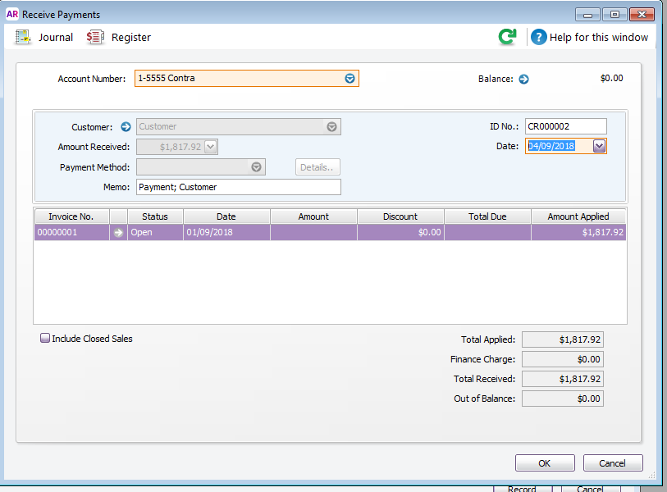The width and height of the screenshot is (667, 492).
Task: Open the Register icon in toolbar
Action: click(96, 37)
